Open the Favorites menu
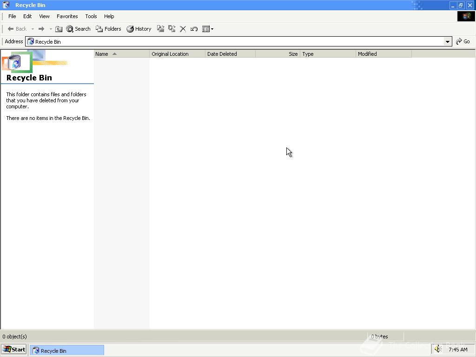The height and width of the screenshot is (357, 476). point(67,16)
